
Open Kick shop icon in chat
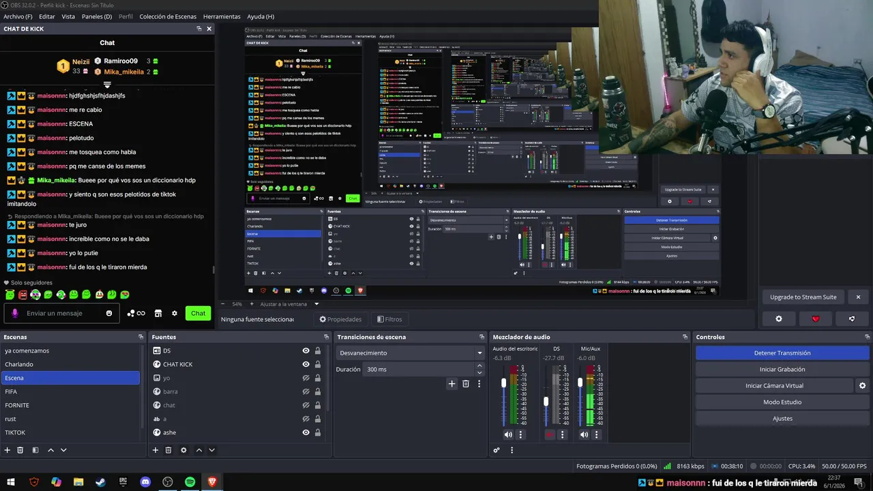click(158, 314)
